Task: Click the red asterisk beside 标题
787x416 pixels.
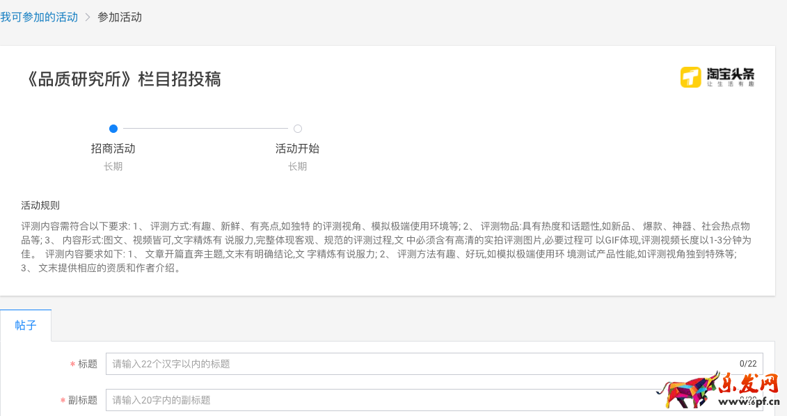Action: 72,365
